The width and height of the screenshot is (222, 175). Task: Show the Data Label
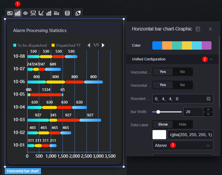point(163,124)
